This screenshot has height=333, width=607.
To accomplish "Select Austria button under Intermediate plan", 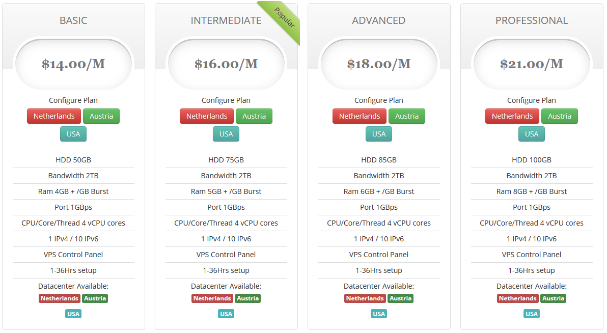I will point(254,116).
